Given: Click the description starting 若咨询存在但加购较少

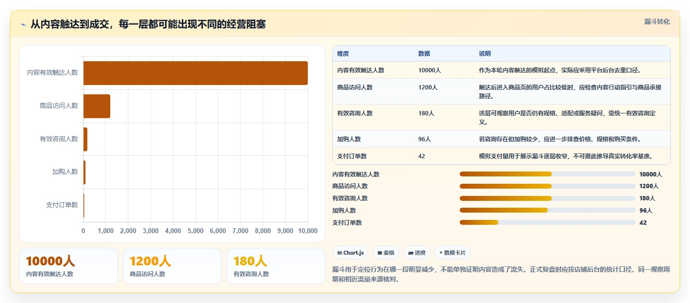Looking at the screenshot, I should tap(560, 139).
